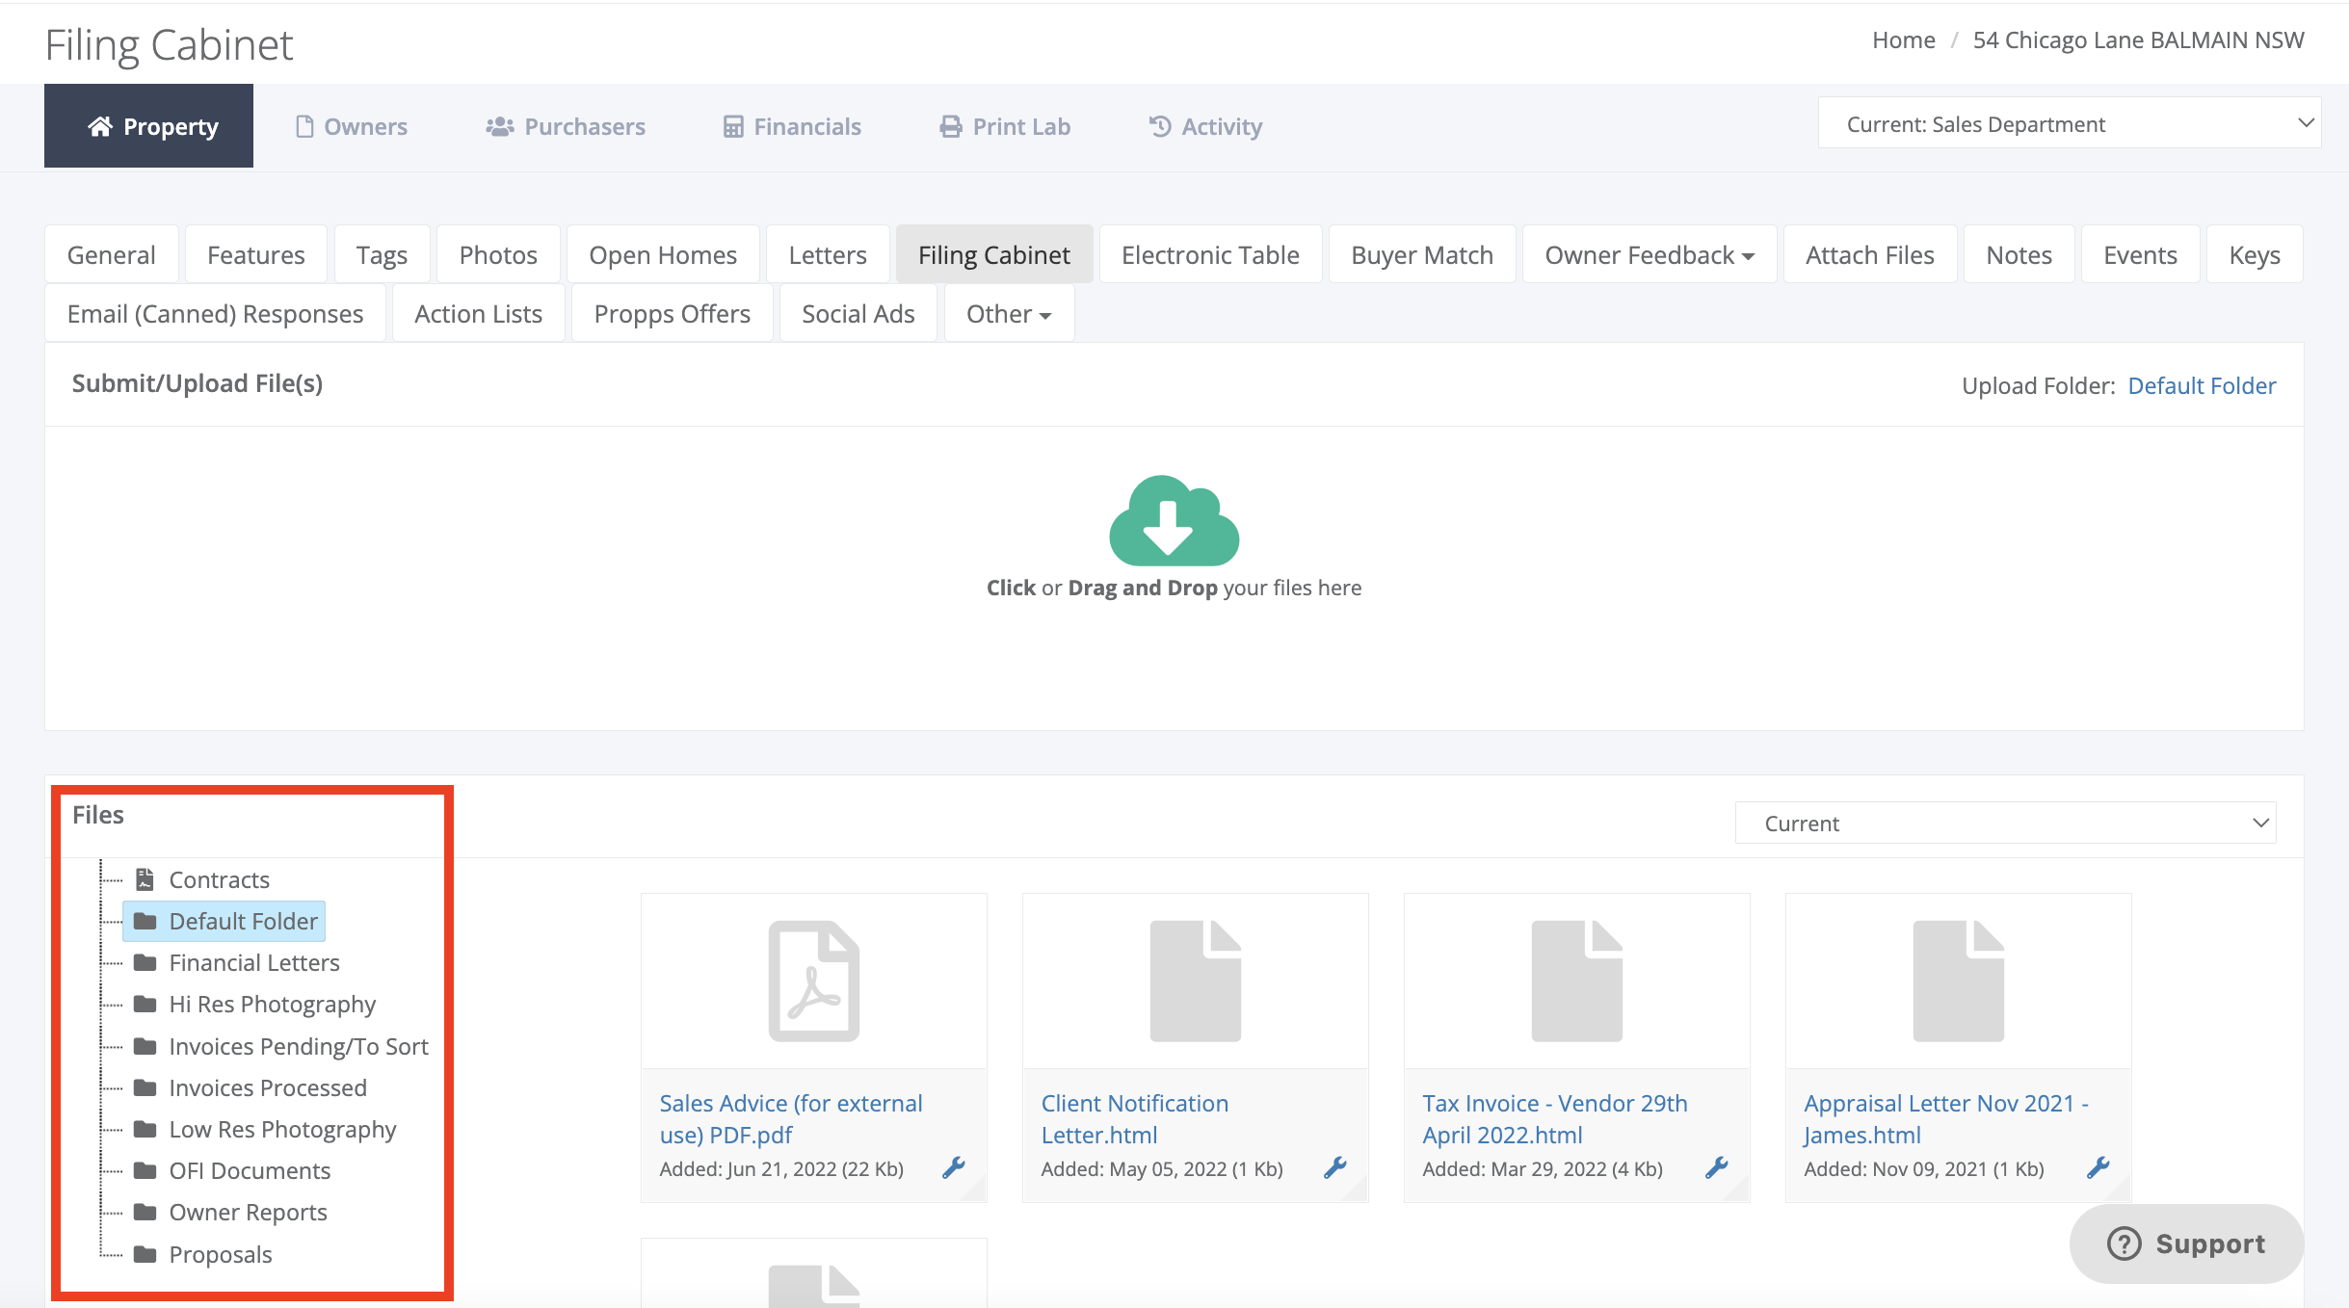Open Tax Invoice - Vendor 29th April link

[1554, 1118]
